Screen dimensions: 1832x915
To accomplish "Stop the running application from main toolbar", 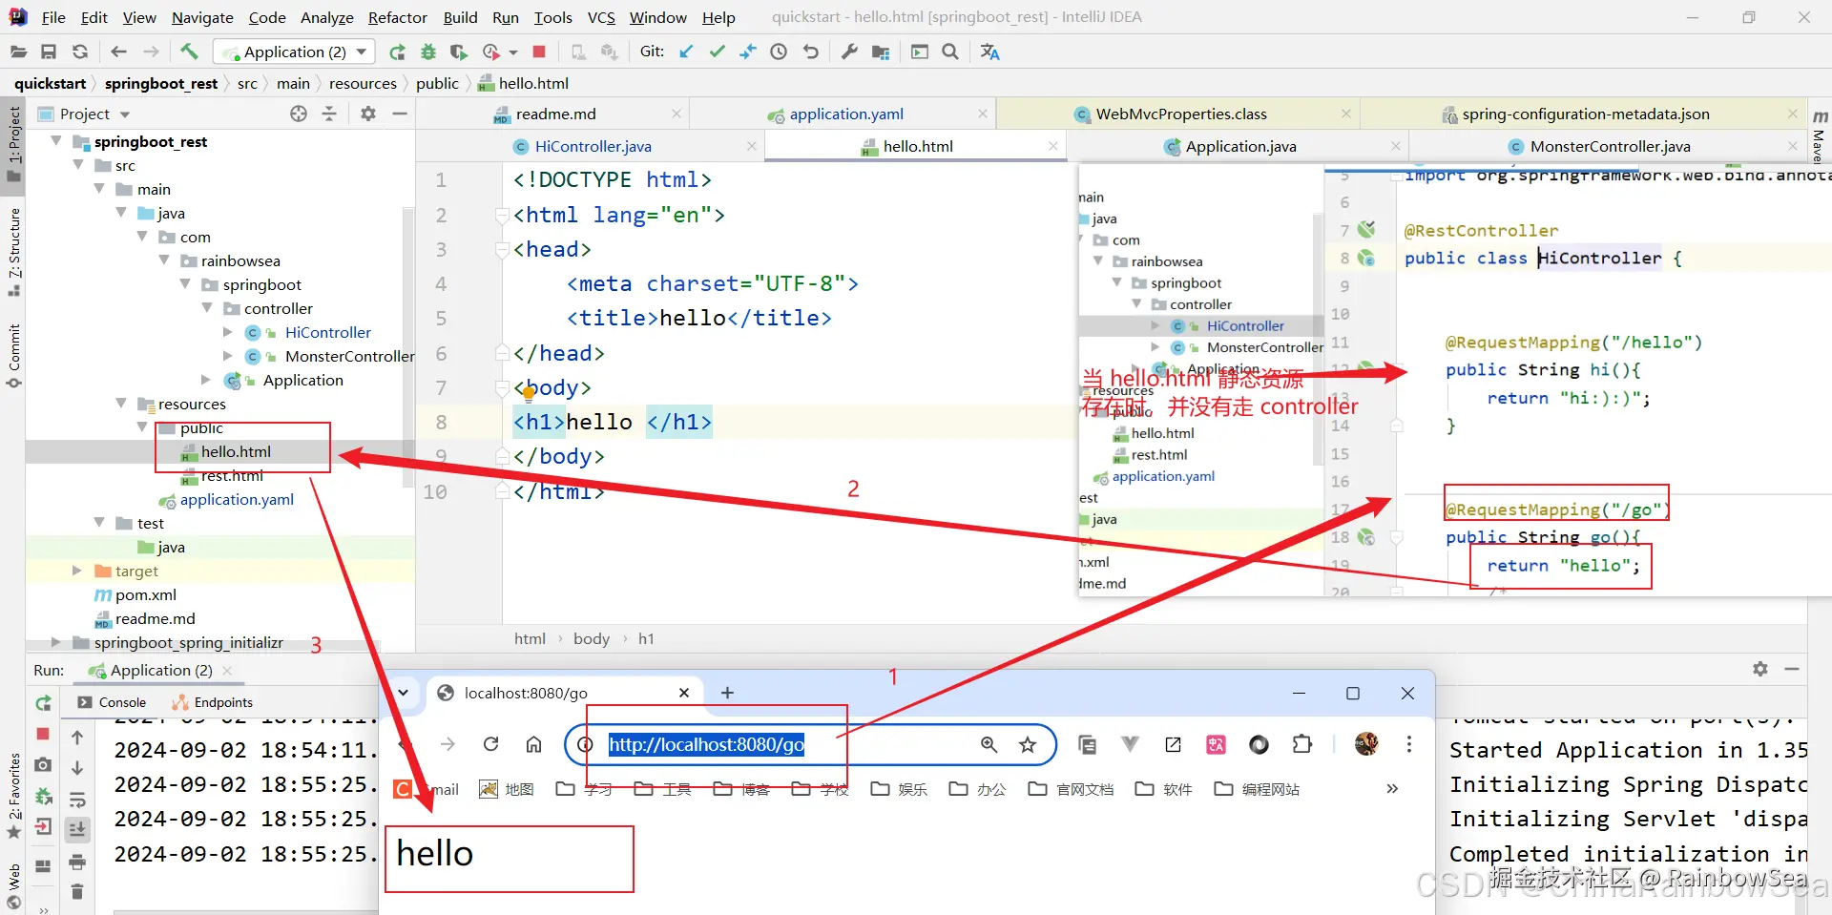I will click(x=539, y=52).
